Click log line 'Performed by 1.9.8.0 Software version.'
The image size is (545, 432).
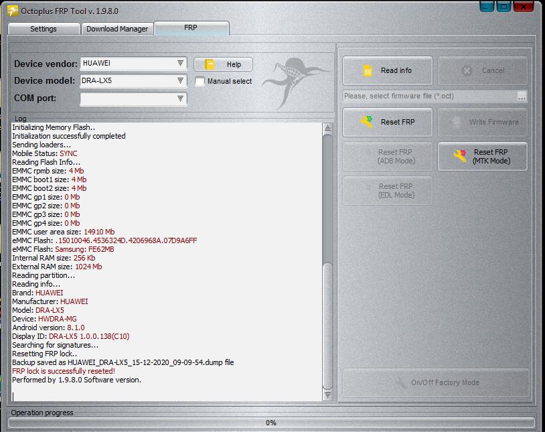click(77, 380)
